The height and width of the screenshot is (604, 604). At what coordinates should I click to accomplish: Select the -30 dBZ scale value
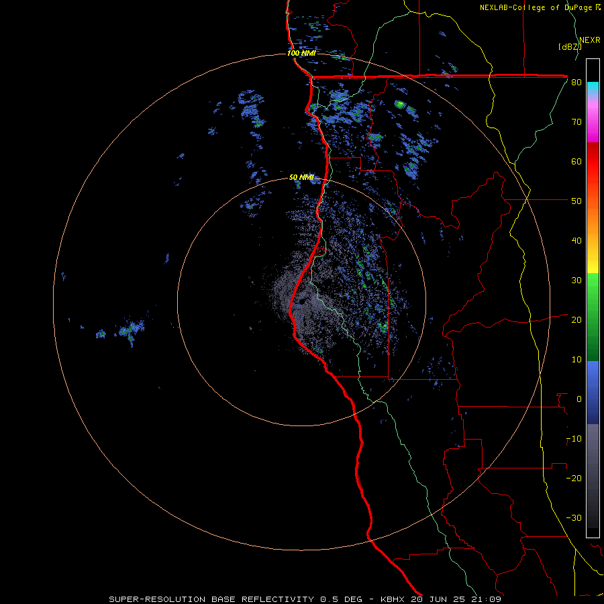(574, 517)
